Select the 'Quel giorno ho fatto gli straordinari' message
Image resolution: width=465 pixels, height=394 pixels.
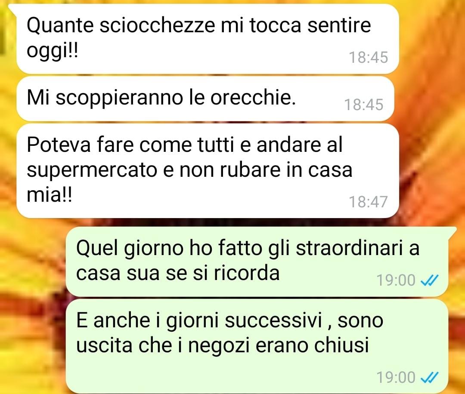(x=257, y=262)
